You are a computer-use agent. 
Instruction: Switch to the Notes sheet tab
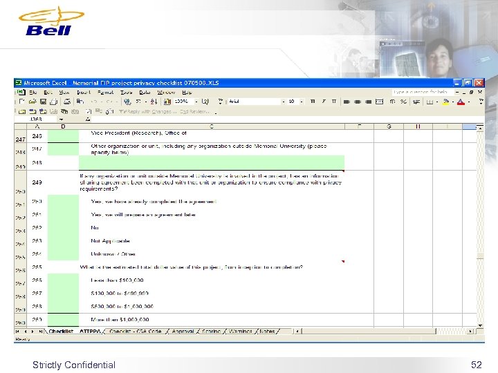(267, 331)
